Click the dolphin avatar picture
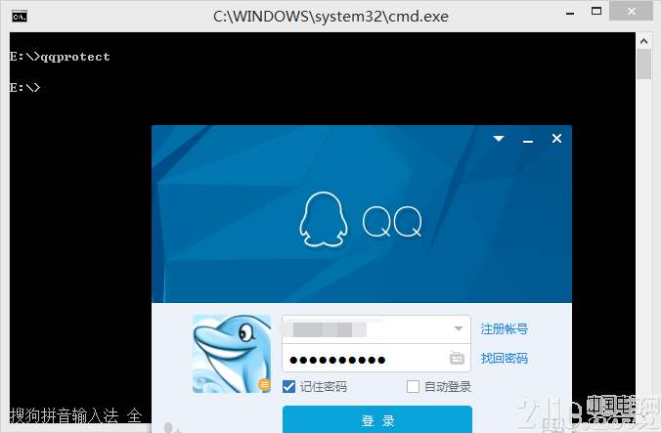Viewport: 662px width, 433px height. click(232, 354)
